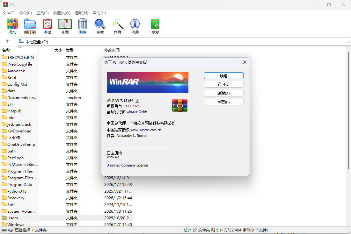Open the 文件(F) menu
Screen dimensions: 351x234
tap(9, 13)
